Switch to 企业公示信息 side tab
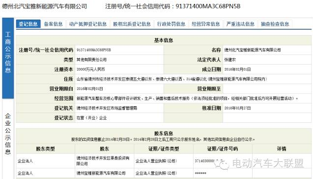The height and width of the screenshot is (179, 313). 8,139
